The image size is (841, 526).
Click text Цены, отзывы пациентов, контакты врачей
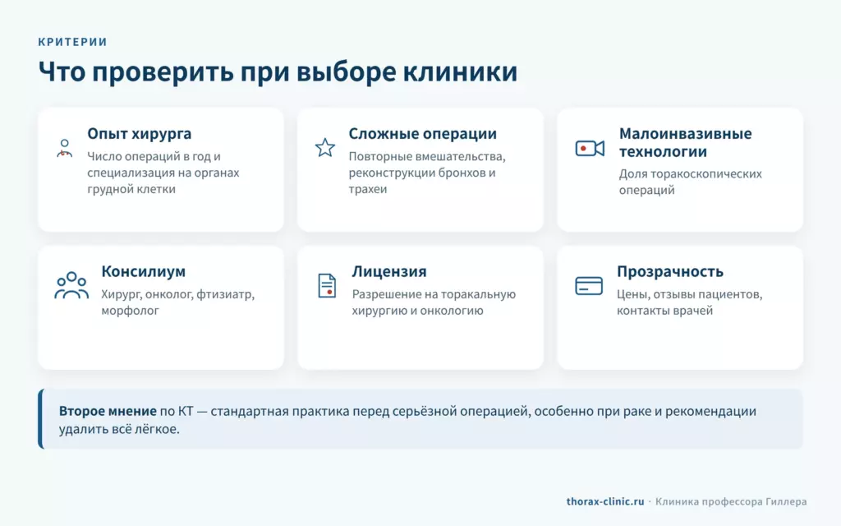(689, 302)
